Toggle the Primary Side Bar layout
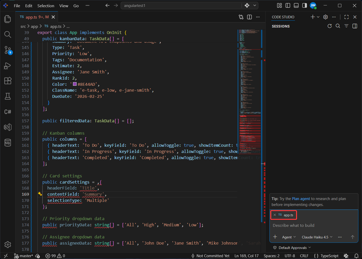Viewport: 362px width, 259px height. pos(288,5)
